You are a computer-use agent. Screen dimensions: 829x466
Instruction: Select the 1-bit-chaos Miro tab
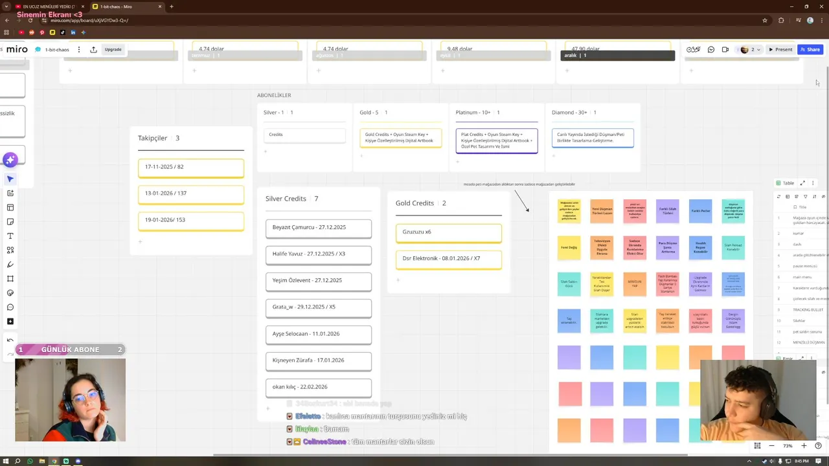pos(128,6)
